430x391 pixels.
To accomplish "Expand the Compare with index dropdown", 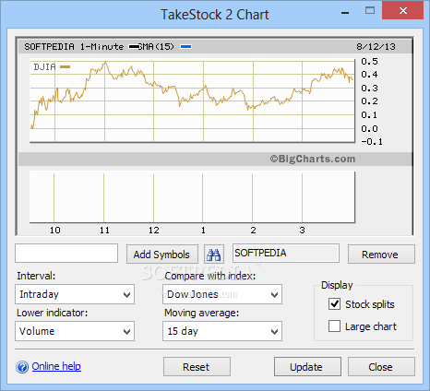I will point(222,294).
